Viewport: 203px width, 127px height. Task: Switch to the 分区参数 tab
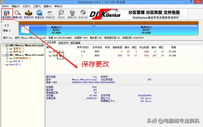[51, 42]
